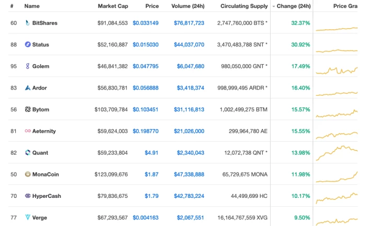Click the Golem coin logo icon

[x=28, y=66]
